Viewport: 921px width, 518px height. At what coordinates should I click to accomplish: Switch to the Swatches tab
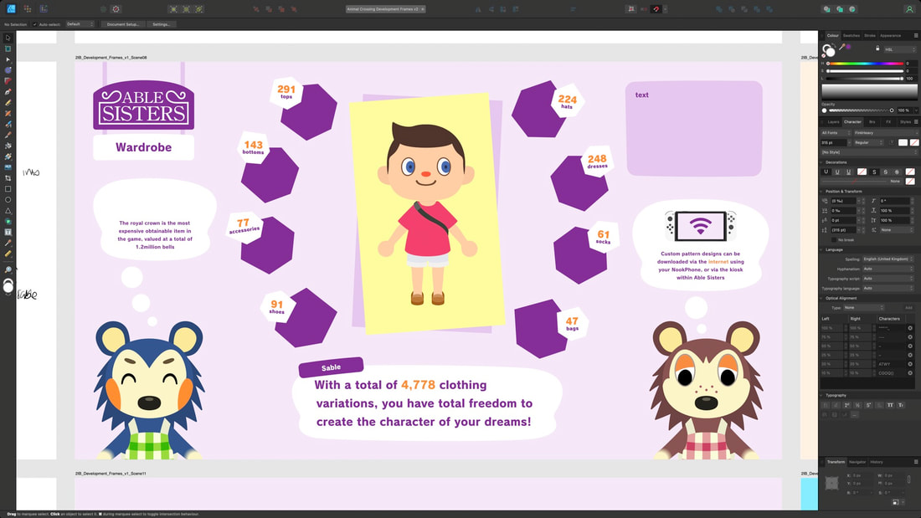point(852,35)
